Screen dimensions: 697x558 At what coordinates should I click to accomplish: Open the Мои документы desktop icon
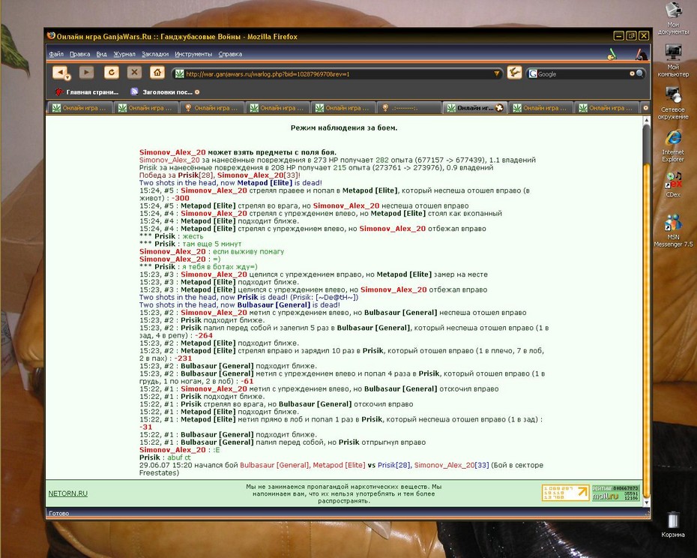point(673,18)
